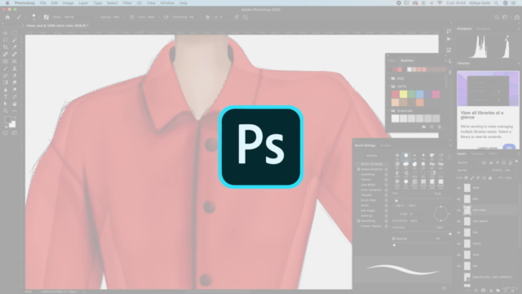Click the Home icon in options bar

tap(7, 17)
